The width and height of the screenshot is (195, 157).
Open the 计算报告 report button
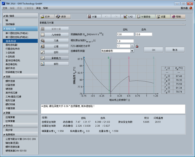(144, 16)
